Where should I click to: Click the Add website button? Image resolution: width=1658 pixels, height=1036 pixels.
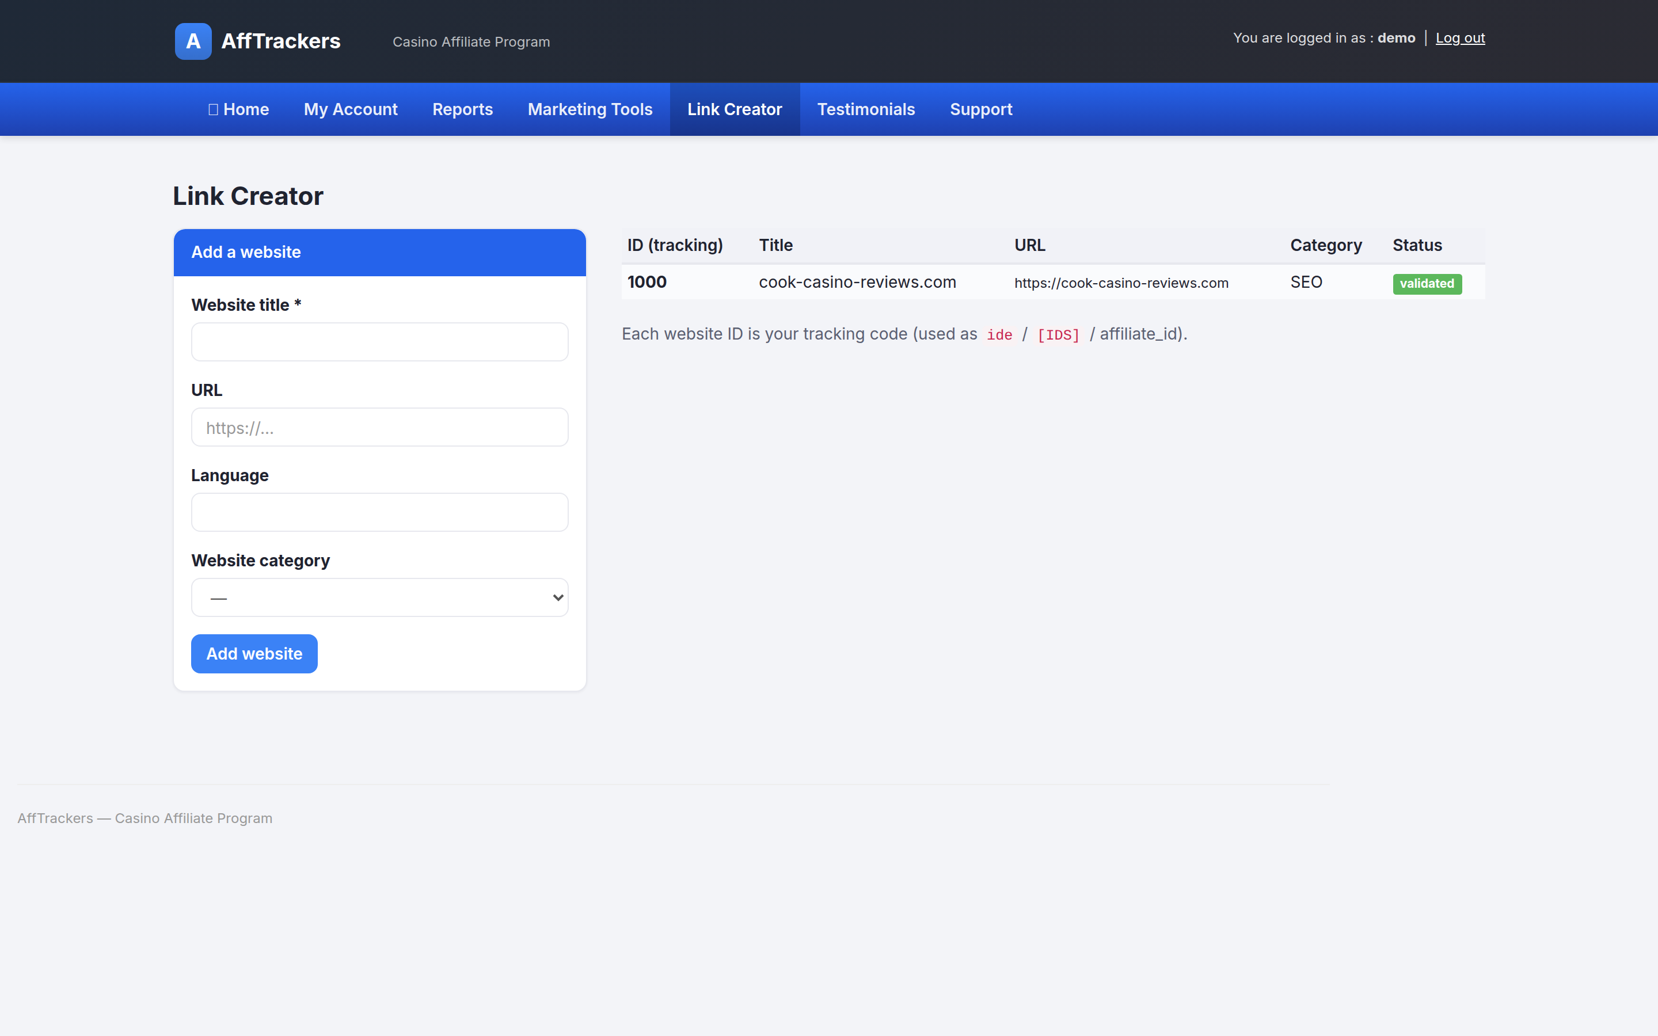[254, 654]
